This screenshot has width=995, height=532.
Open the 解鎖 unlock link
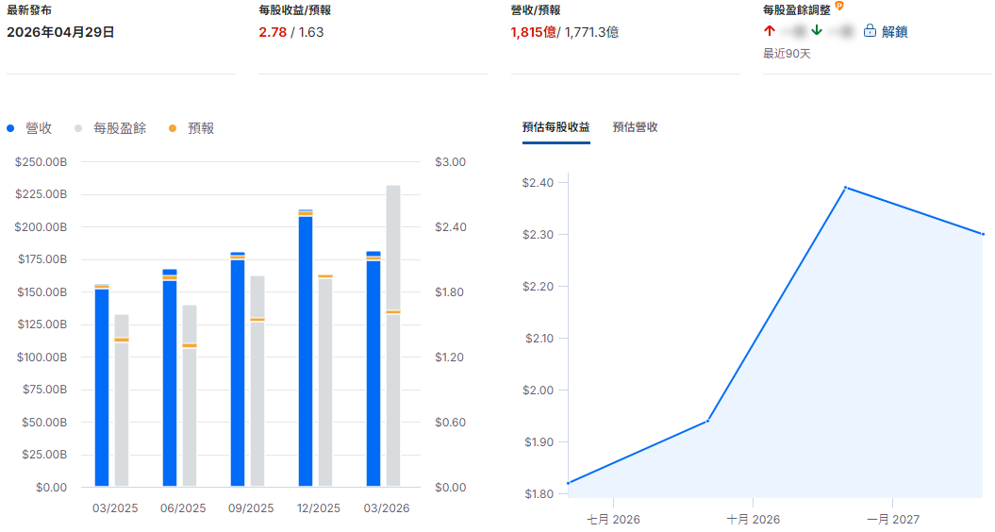coord(894,32)
